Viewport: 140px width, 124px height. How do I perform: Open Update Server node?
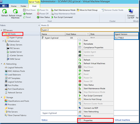click(x=14, y=52)
